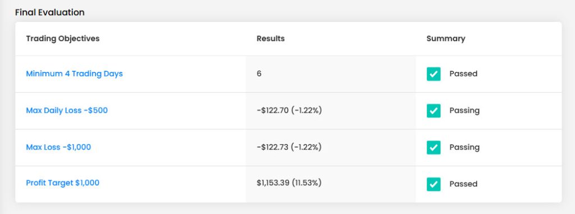Click the Results column header

click(x=271, y=39)
